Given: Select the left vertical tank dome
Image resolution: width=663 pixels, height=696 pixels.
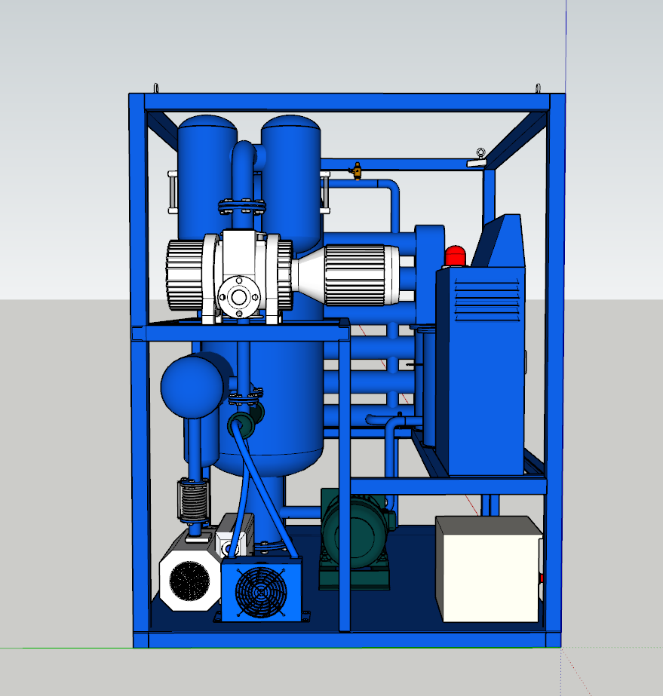Looking at the screenshot, I should coord(207,124).
